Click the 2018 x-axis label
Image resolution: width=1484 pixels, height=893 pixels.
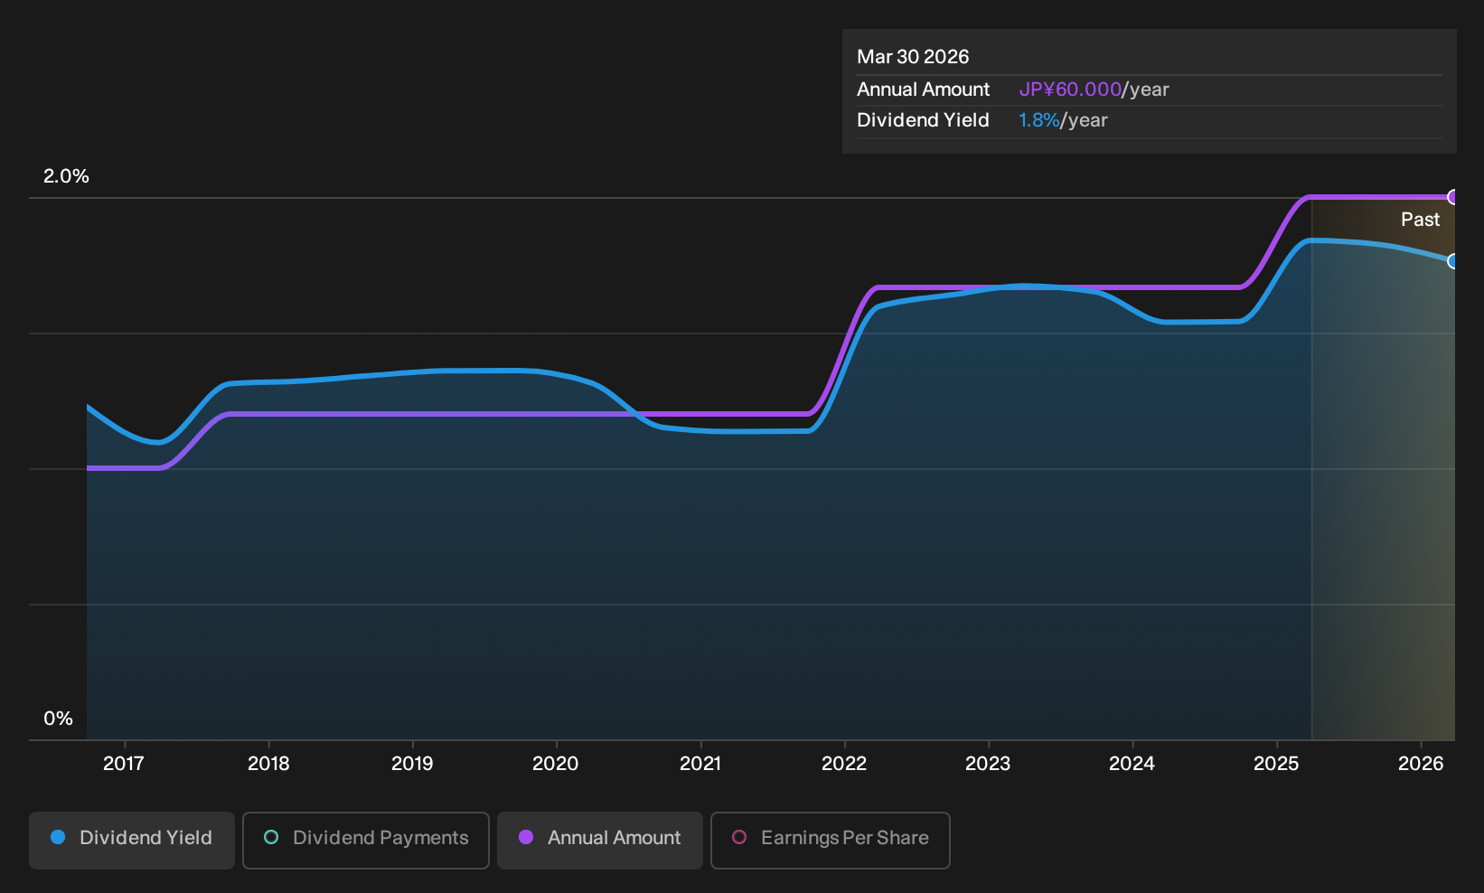pyautogui.click(x=268, y=764)
